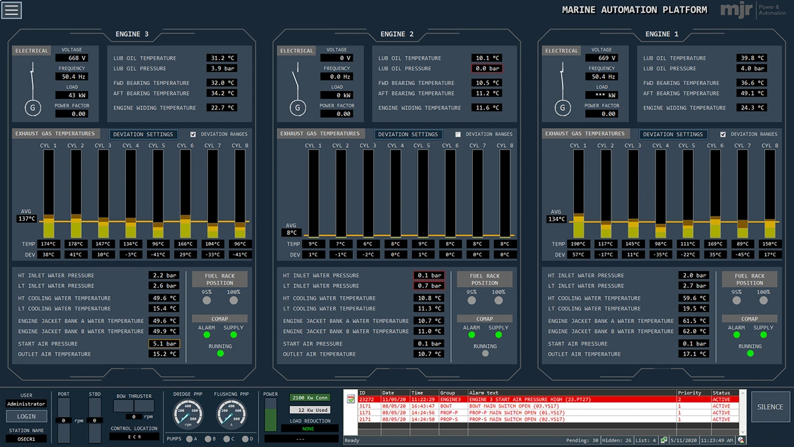Open Engine 1 Deviation Settings
Screen dimensions: 794x447
[673, 134]
